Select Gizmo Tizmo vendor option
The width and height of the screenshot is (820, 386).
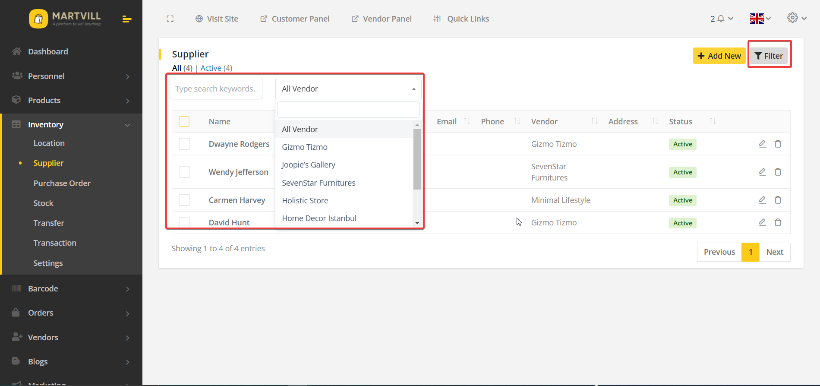tap(344, 147)
